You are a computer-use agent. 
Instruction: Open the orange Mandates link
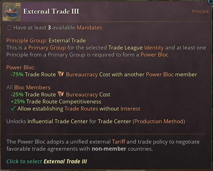click(89, 28)
